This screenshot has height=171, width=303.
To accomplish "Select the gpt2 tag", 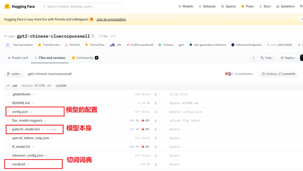I will (181, 45).
